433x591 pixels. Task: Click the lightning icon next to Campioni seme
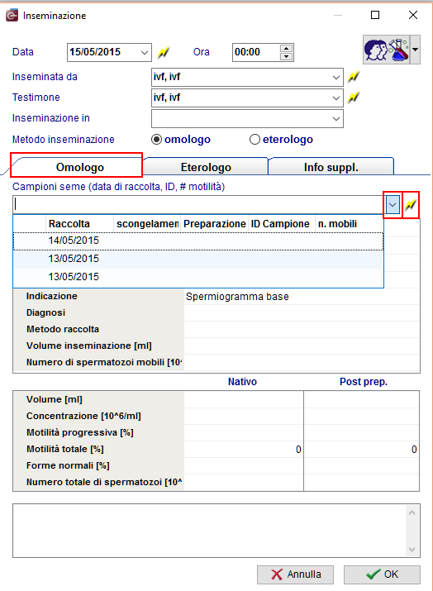click(x=411, y=205)
